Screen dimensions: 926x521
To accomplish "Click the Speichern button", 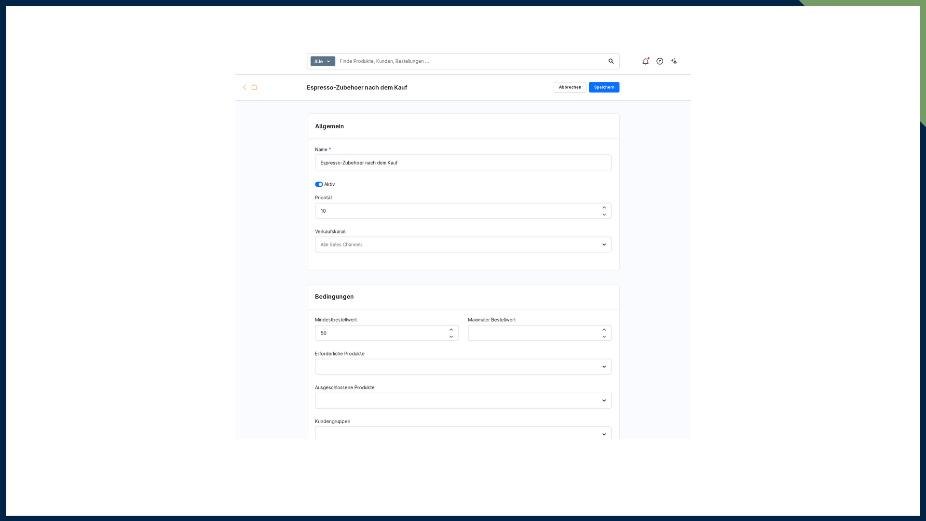I will point(604,87).
